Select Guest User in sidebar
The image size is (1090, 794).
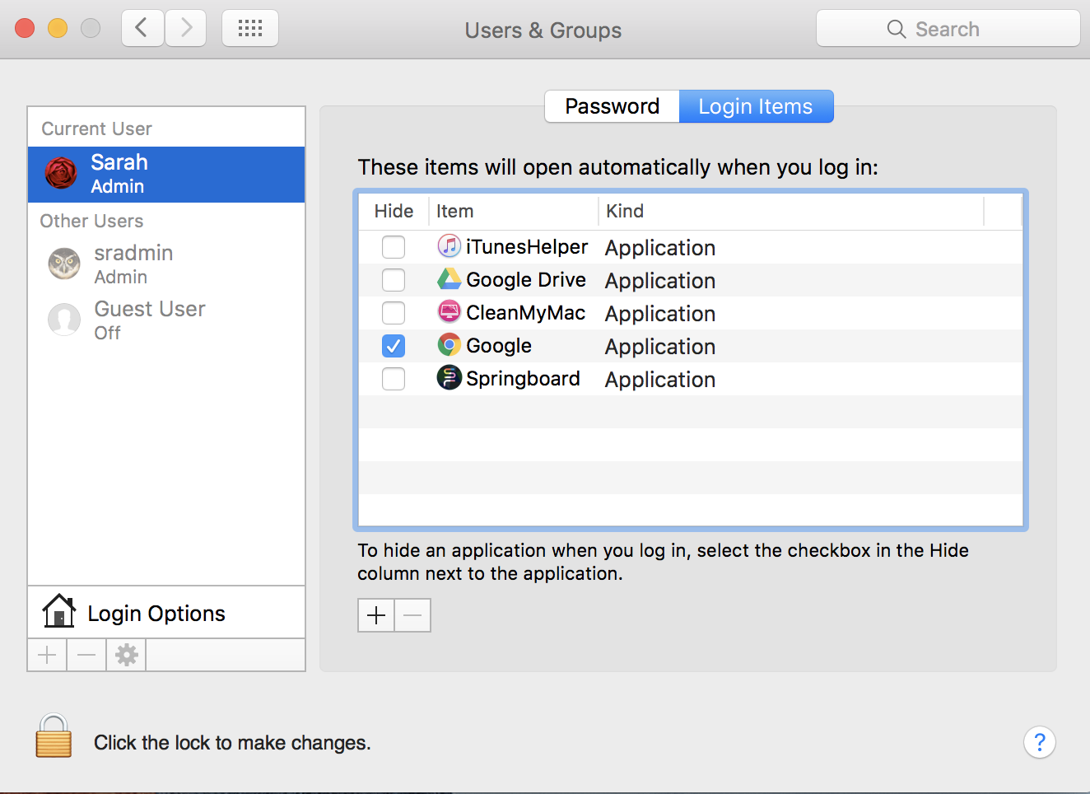pos(149,320)
